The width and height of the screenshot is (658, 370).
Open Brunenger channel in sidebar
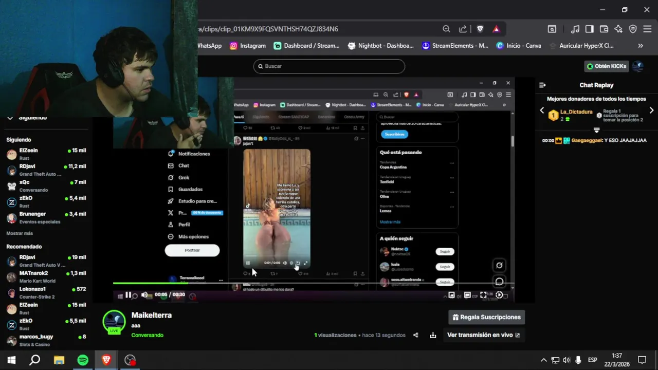click(46, 218)
